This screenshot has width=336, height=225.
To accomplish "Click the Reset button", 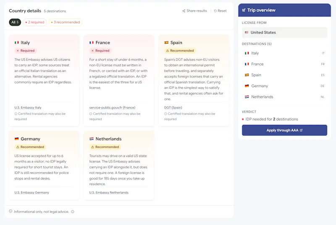I will click(x=220, y=11).
